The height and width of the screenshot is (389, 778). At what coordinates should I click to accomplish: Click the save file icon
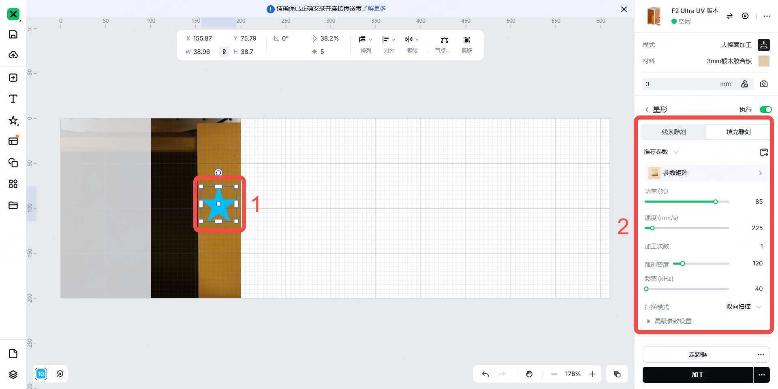click(x=13, y=34)
